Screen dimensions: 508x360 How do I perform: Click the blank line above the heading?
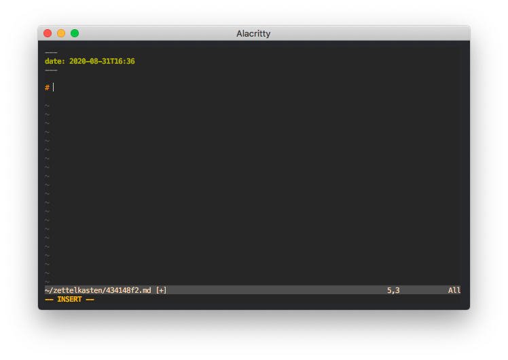point(136,79)
